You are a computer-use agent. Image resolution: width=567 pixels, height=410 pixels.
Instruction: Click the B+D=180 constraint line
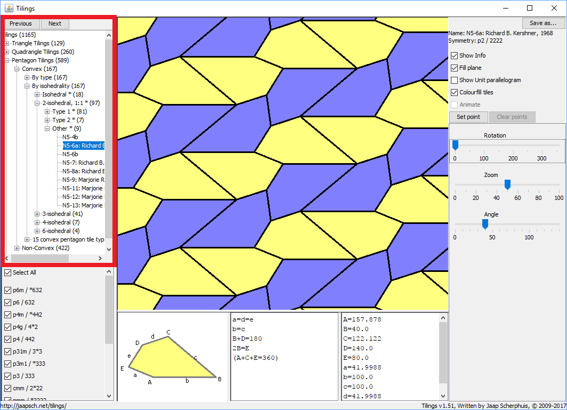247,339
